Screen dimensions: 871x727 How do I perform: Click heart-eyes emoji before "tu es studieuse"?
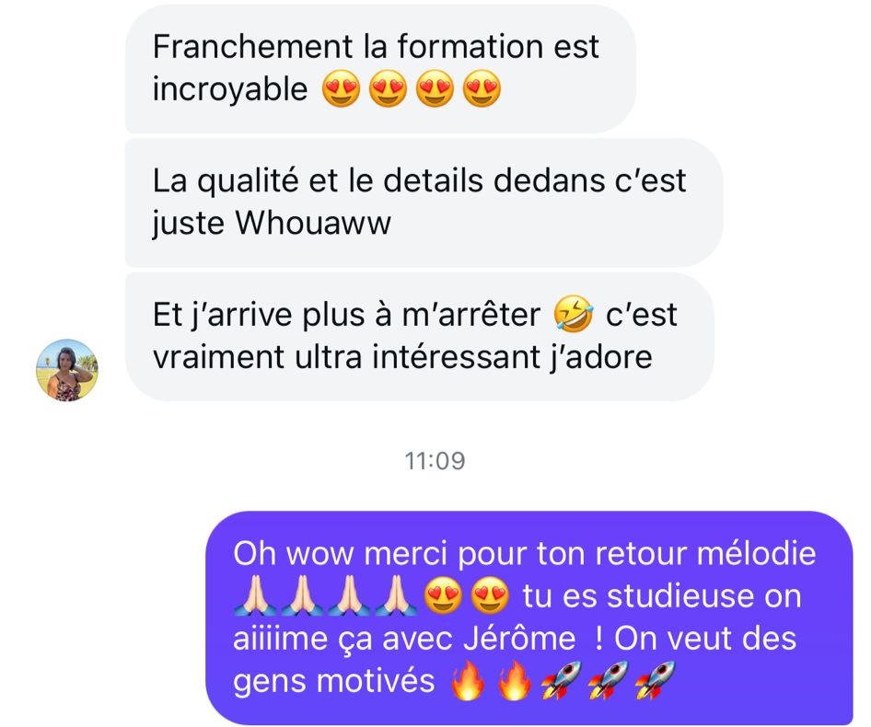[490, 594]
